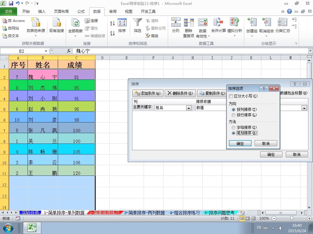
Task: Select sort left to right (按行排序)
Action: [233, 115]
